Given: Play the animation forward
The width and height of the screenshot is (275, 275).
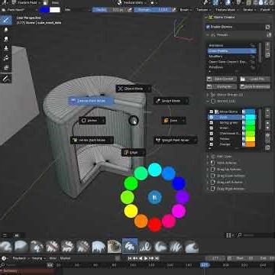Looking at the screenshot, I should 146,258.
